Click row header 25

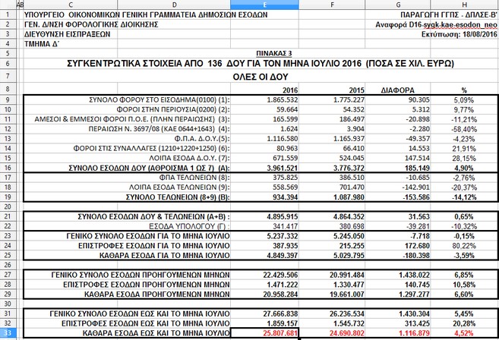click(x=8, y=255)
